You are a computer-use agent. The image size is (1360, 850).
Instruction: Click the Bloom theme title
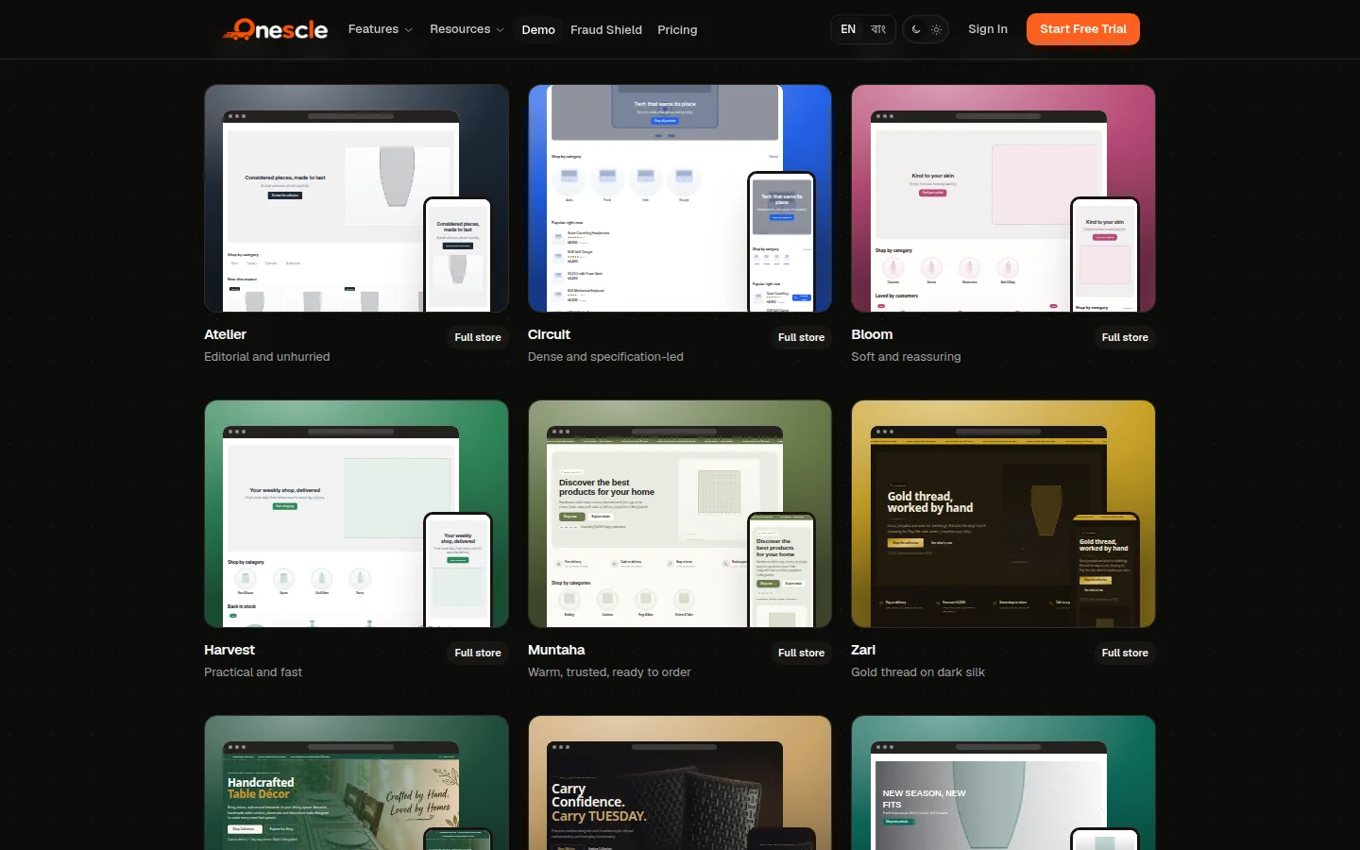[x=872, y=334]
